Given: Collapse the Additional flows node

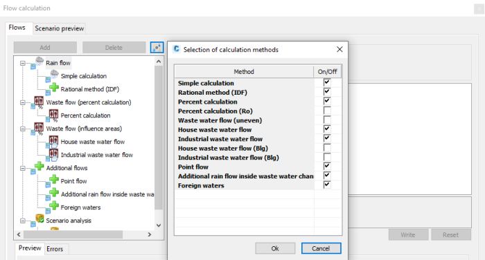Looking at the screenshot, I should point(23,168).
